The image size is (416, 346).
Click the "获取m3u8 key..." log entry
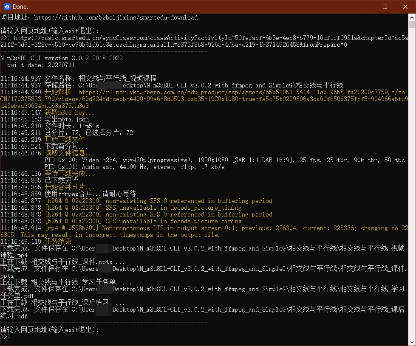point(69,113)
